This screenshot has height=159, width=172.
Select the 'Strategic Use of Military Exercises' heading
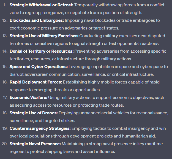(44, 36)
